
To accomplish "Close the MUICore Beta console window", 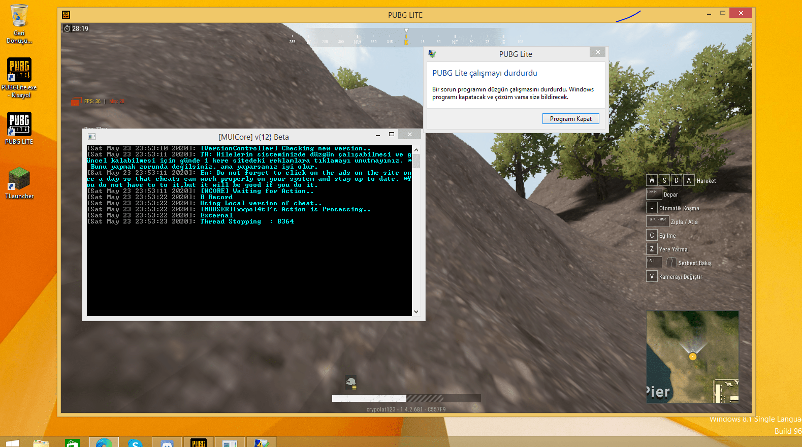I will click(x=410, y=135).
